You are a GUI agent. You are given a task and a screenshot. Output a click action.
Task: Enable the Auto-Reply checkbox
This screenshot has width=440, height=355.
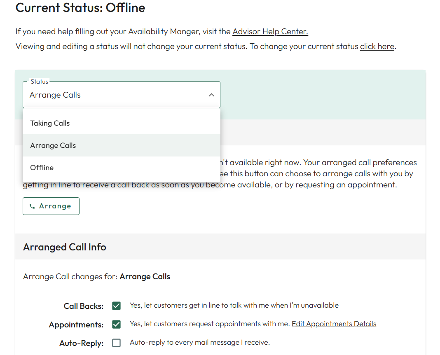click(x=117, y=343)
